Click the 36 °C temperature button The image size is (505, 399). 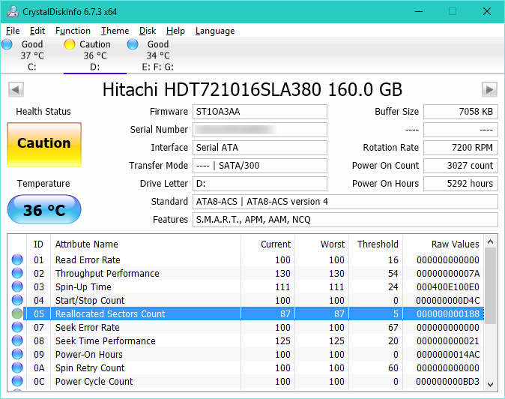44,209
